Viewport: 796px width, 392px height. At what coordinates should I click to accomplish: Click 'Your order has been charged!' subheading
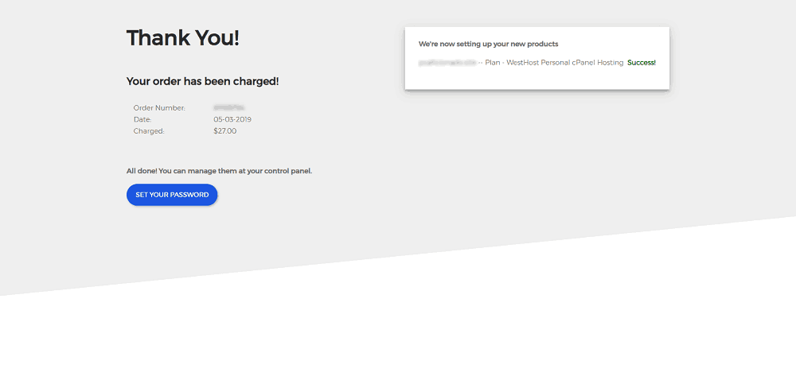click(202, 81)
